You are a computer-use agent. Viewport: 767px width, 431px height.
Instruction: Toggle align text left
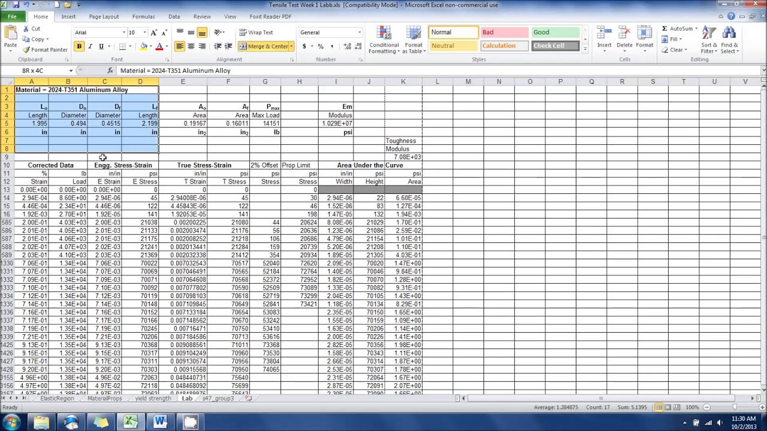point(180,46)
